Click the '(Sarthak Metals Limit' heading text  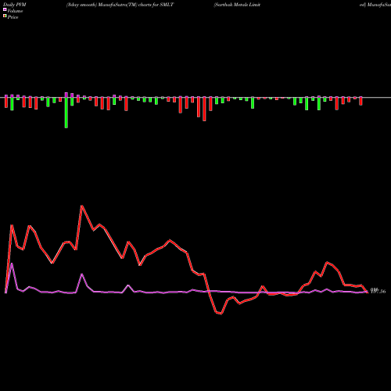[237, 5]
